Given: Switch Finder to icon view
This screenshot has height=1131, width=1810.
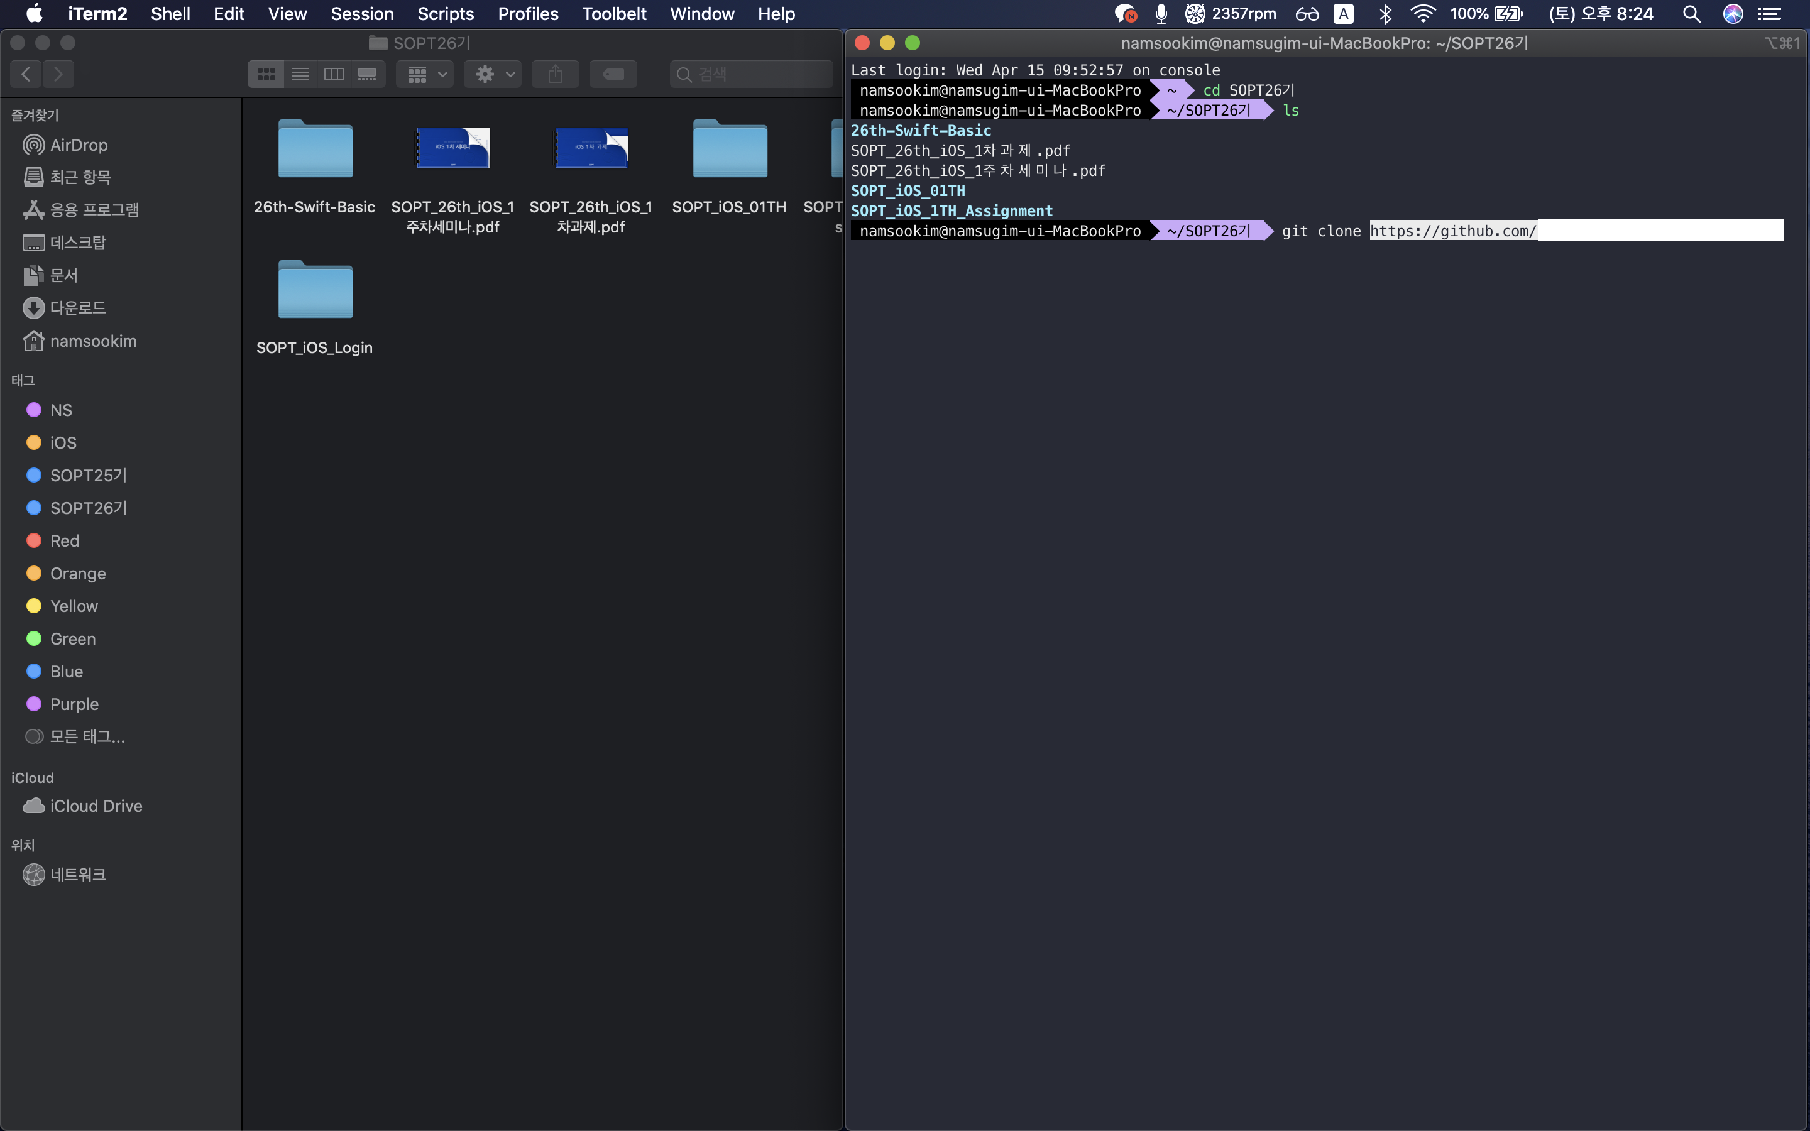Looking at the screenshot, I should (x=265, y=74).
